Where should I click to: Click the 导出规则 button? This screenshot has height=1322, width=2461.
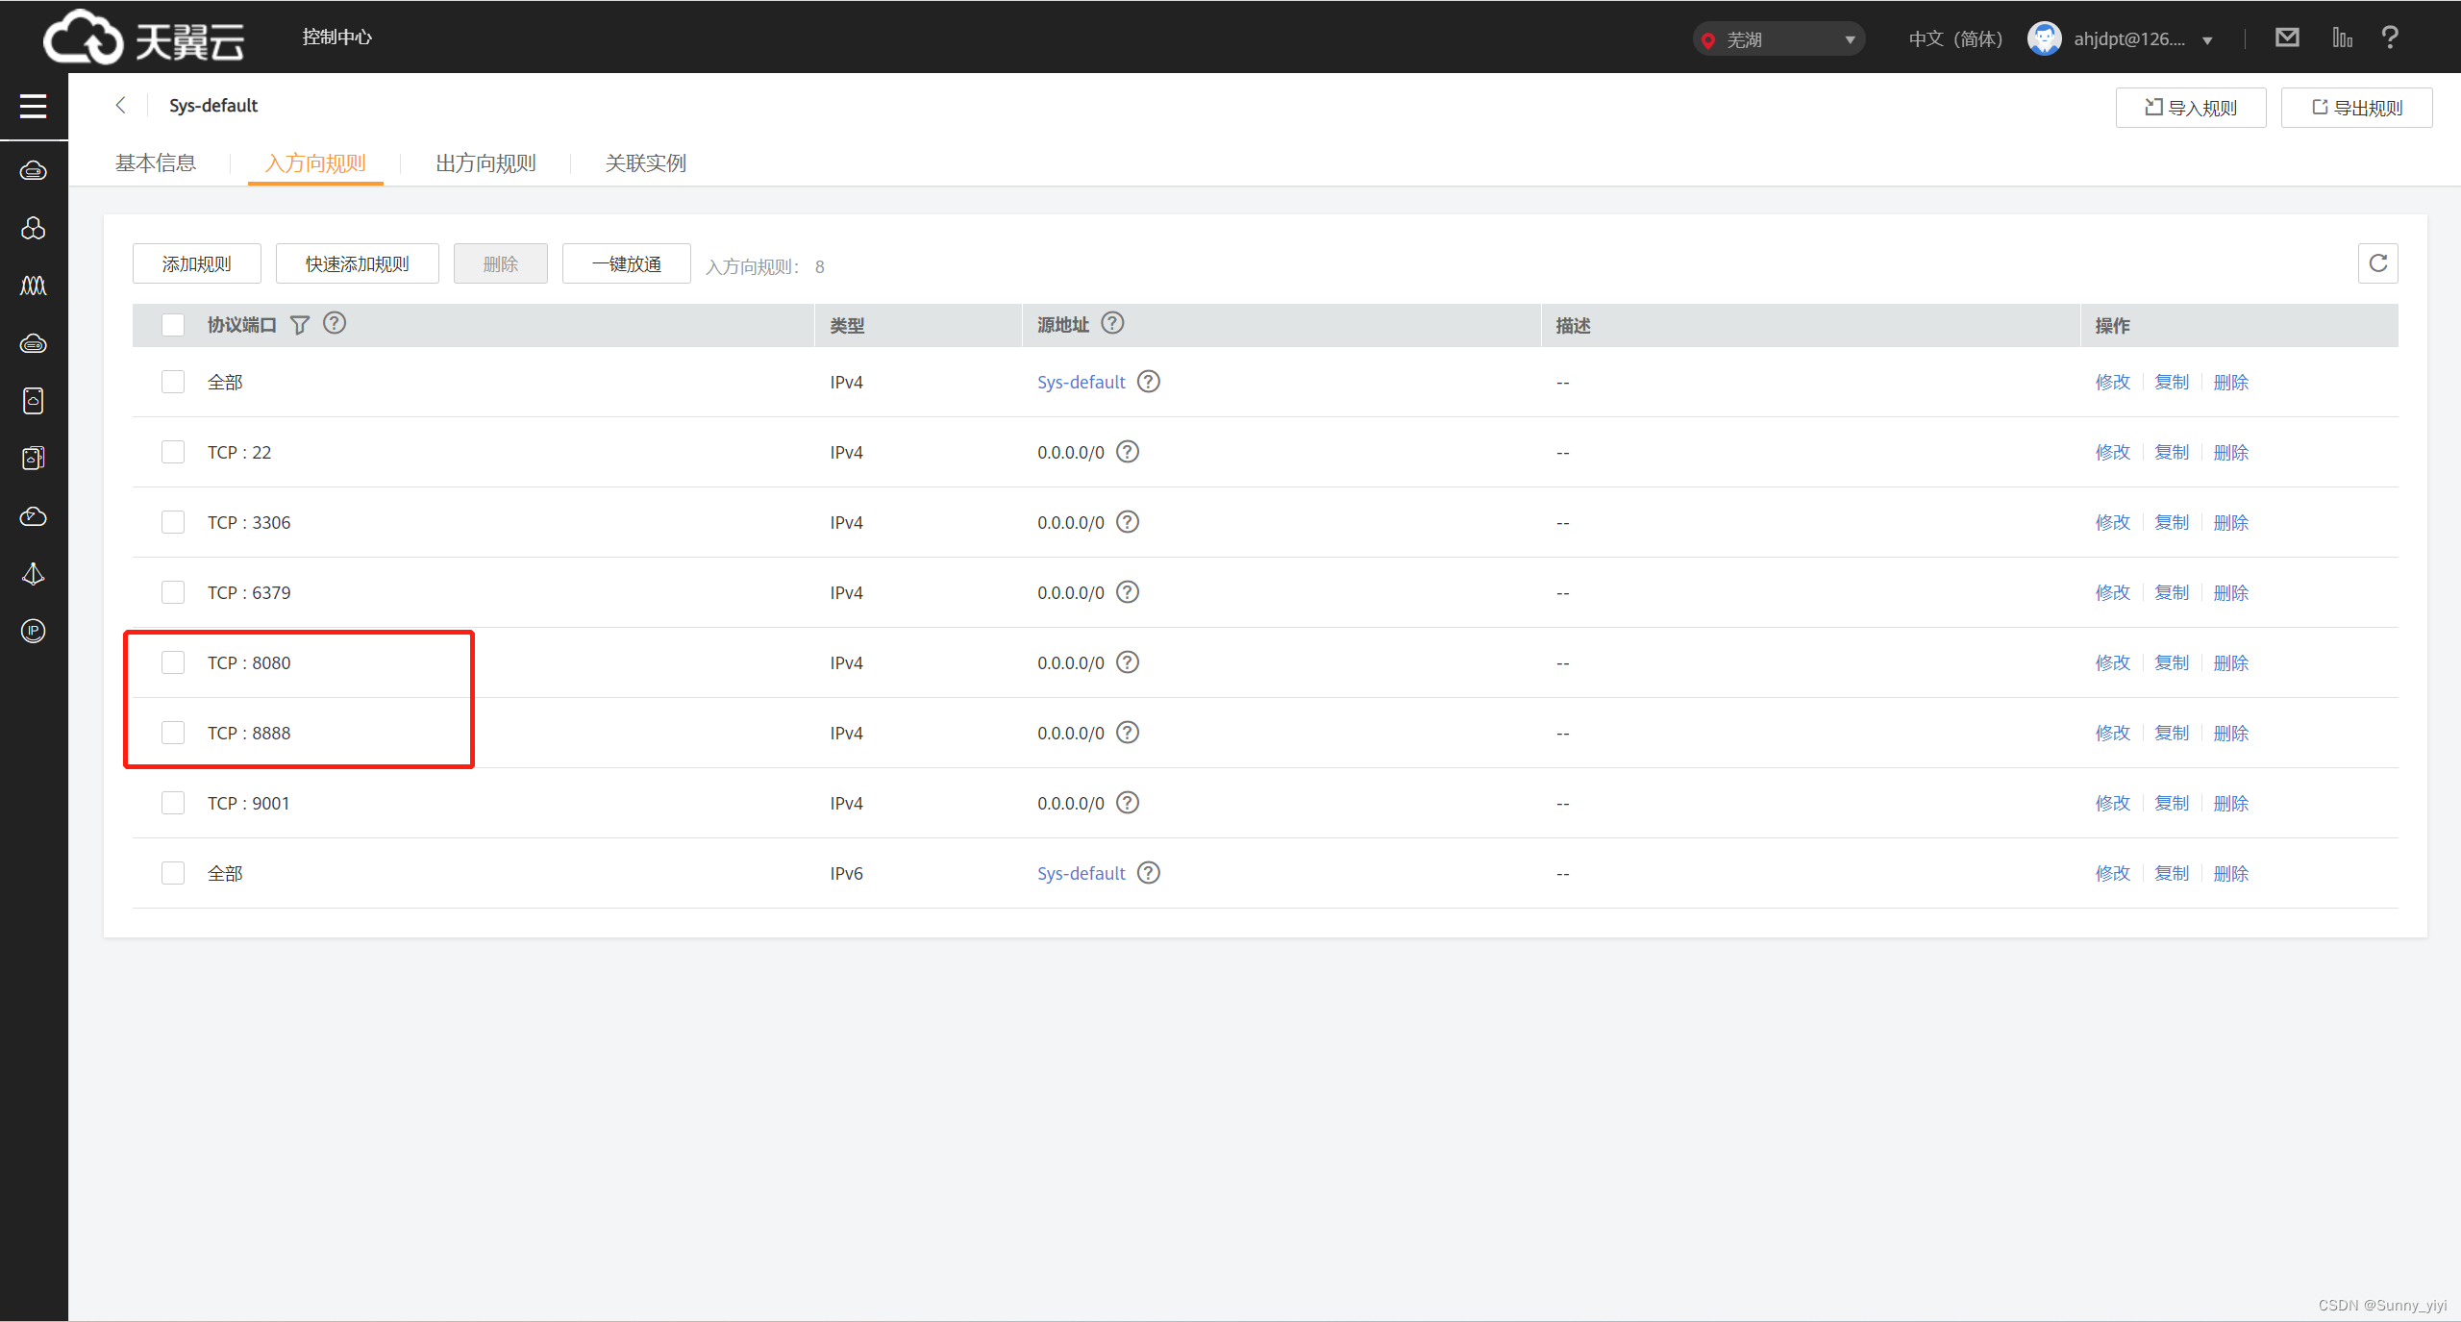[x=2356, y=108]
